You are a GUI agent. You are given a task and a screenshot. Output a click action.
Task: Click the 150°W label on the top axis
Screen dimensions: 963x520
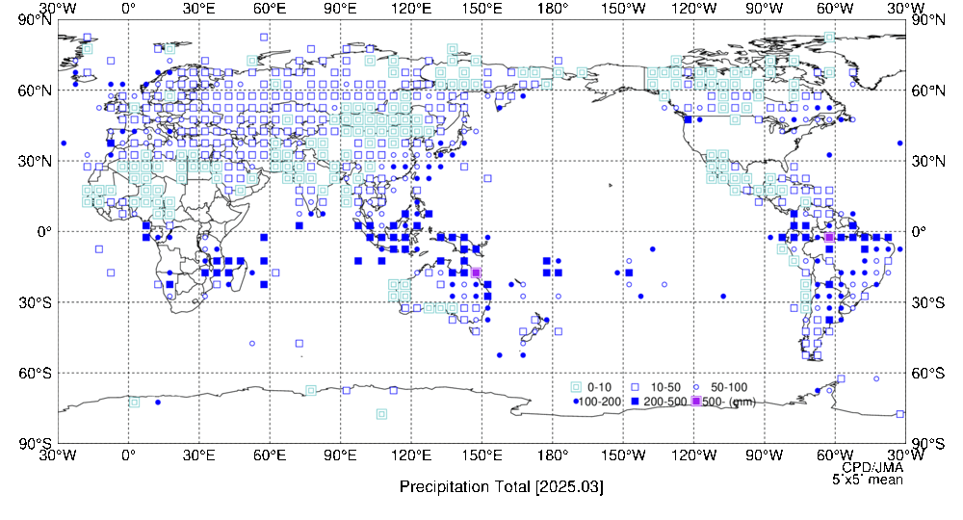click(x=623, y=8)
